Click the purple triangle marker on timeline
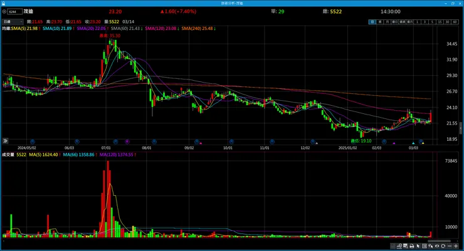Image resolution: width=464 pixels, height=251 pixels. coord(394,143)
